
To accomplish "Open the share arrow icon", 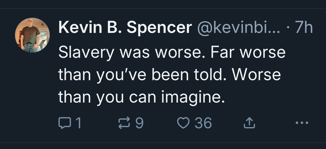I will coord(248,123).
